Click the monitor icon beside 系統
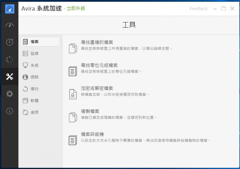Viewport: 240px width, 169px height. coord(25,65)
